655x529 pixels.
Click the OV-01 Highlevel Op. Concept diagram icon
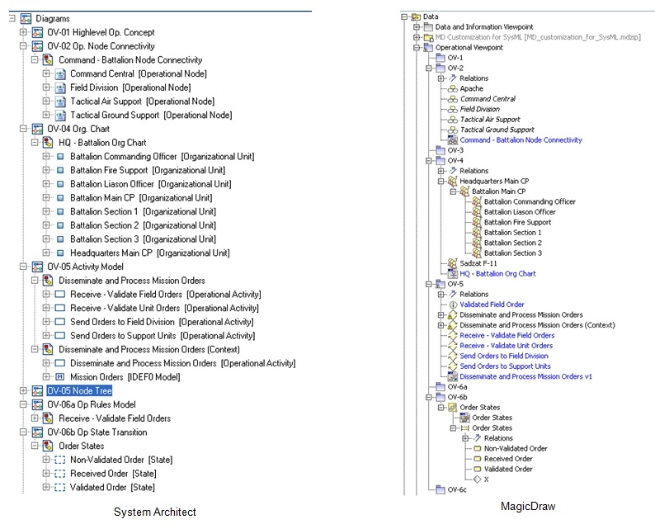[x=37, y=32]
